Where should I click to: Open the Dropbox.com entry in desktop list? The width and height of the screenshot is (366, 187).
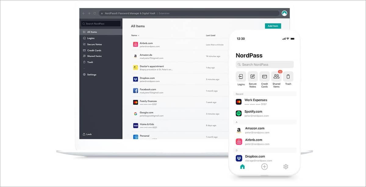click(180, 79)
